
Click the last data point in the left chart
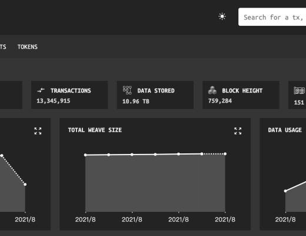pos(25,185)
